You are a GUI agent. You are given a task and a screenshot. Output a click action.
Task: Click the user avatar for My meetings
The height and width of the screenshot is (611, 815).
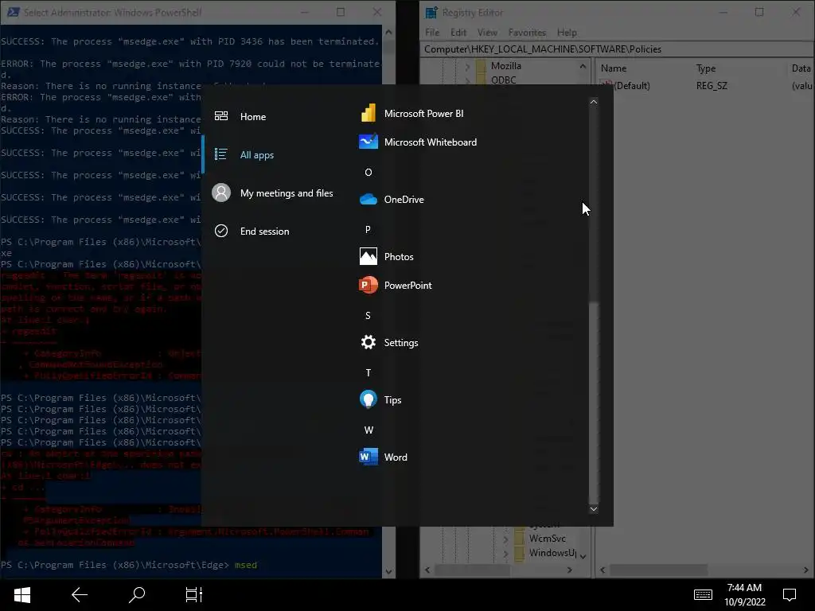coord(221,193)
